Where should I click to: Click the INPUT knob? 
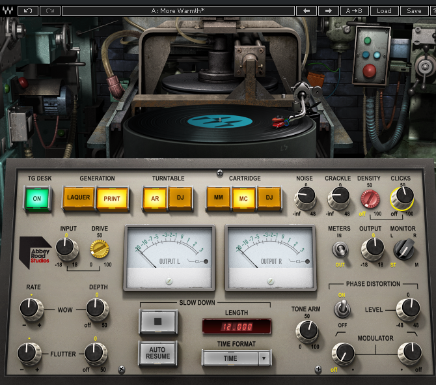[67, 249]
